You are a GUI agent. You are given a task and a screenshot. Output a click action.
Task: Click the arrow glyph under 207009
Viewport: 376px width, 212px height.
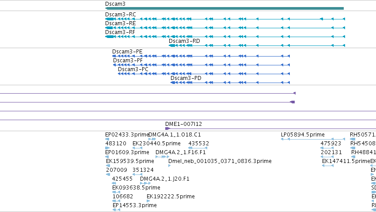108,174
